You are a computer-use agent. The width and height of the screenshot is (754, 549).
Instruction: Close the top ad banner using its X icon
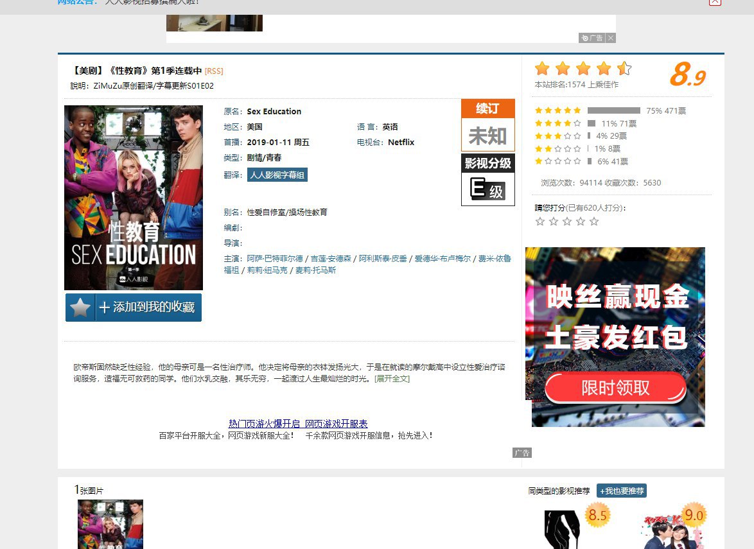(611, 38)
